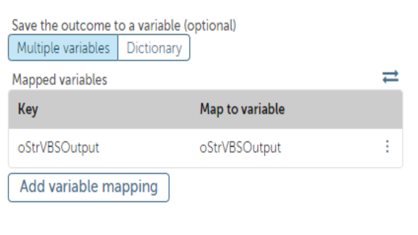Open the oStrVBSOutput row three-dot menu
The height and width of the screenshot is (235, 418).
point(387,147)
